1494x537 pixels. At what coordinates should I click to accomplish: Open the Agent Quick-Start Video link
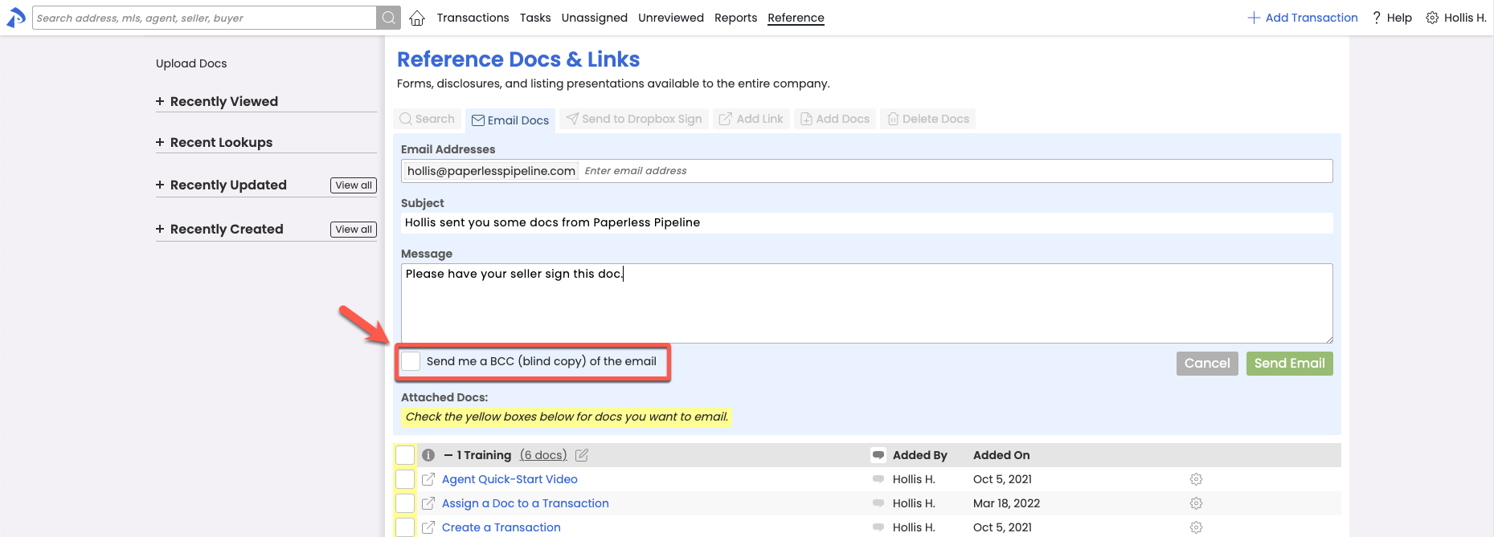pos(510,479)
